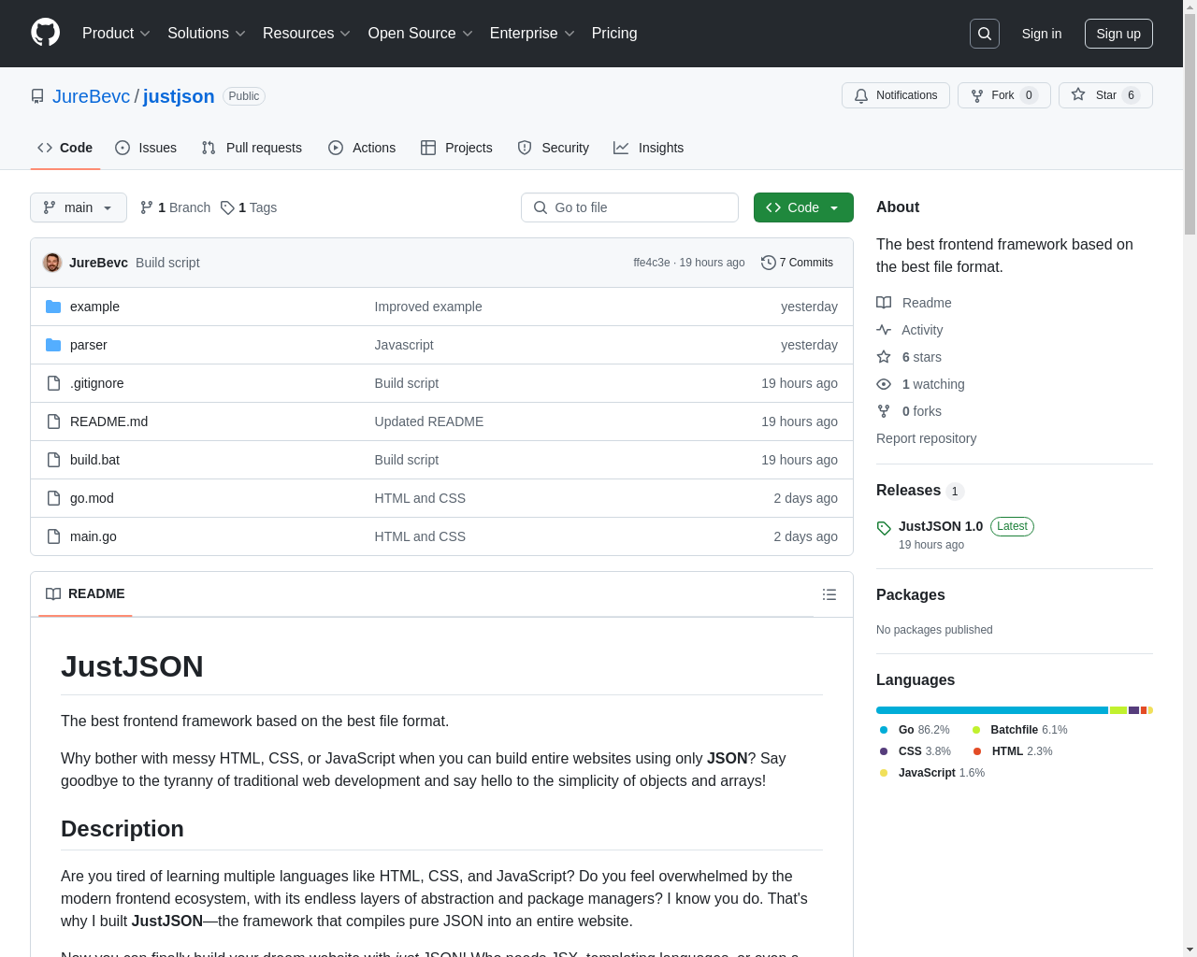Click the parser folder icon

(53, 345)
